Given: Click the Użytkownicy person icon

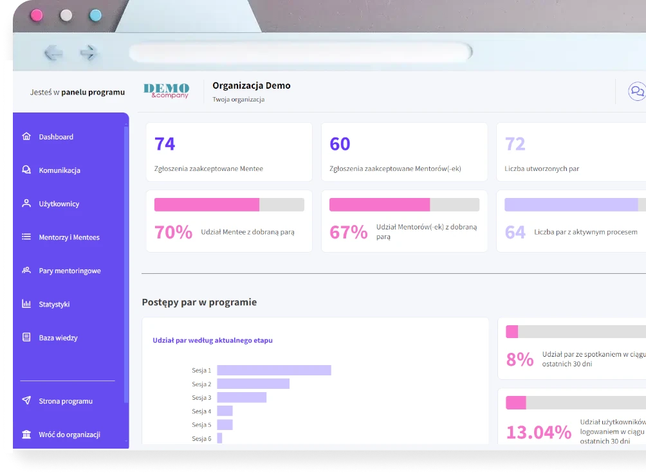Looking at the screenshot, I should coord(26,203).
